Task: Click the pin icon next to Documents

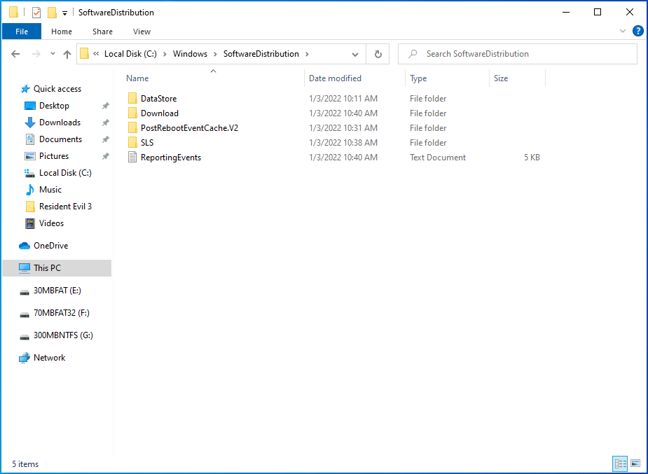Action: [x=105, y=139]
